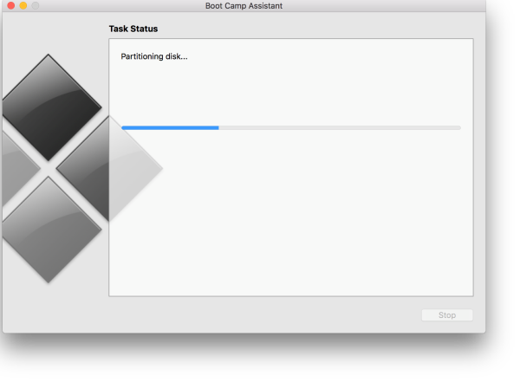Click the partially visible left logo diamond

click(x=13, y=168)
